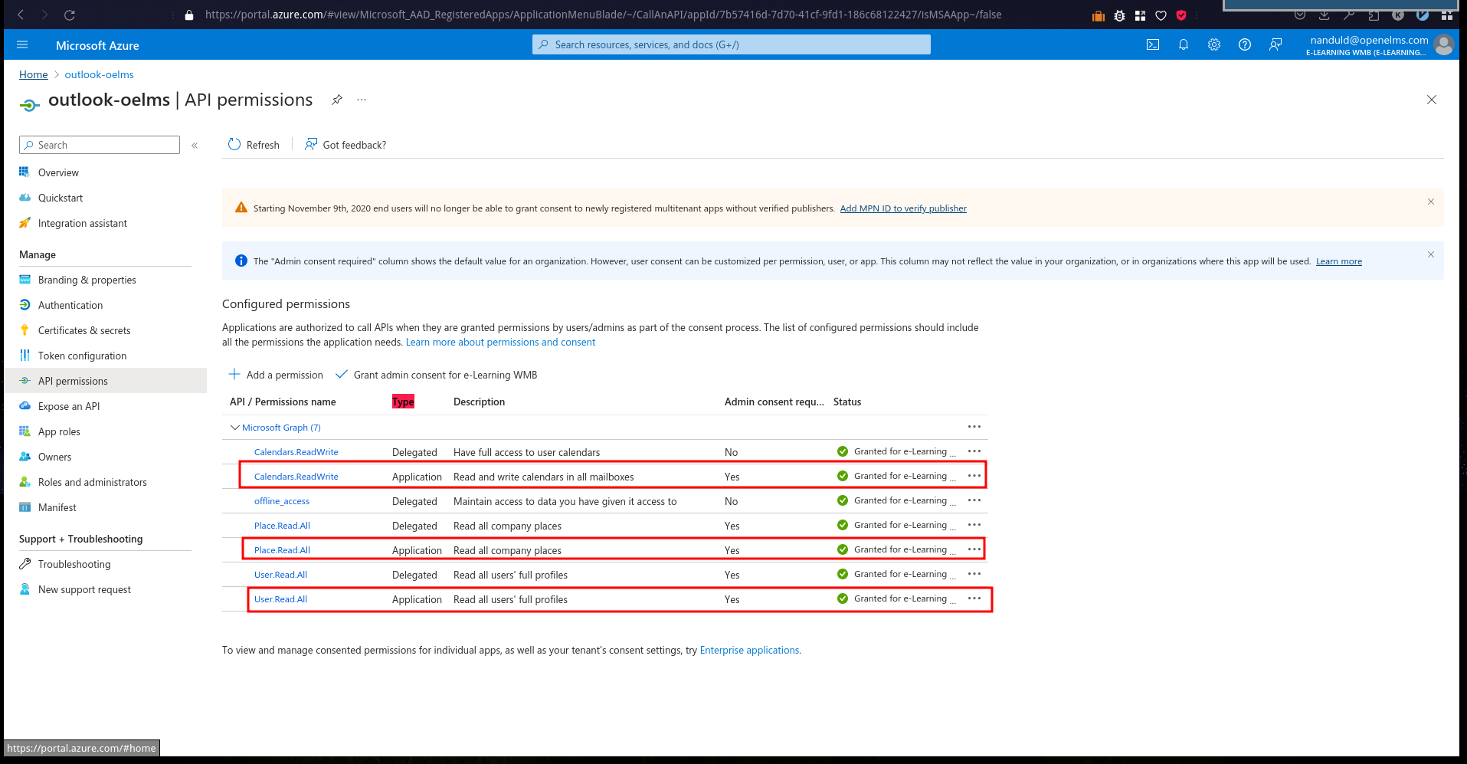This screenshot has width=1467, height=764.
Task: Open the ellipsis menu for Microsoft Graph row
Action: (974, 427)
